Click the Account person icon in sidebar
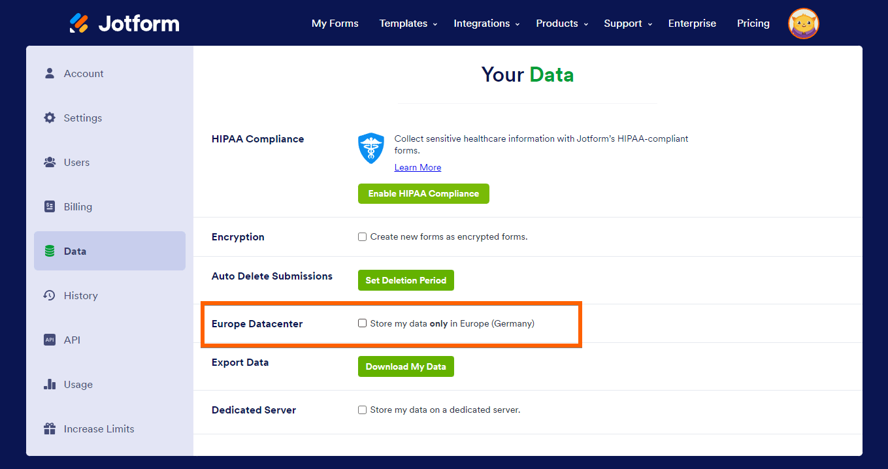This screenshot has height=469, width=888. tap(50, 73)
